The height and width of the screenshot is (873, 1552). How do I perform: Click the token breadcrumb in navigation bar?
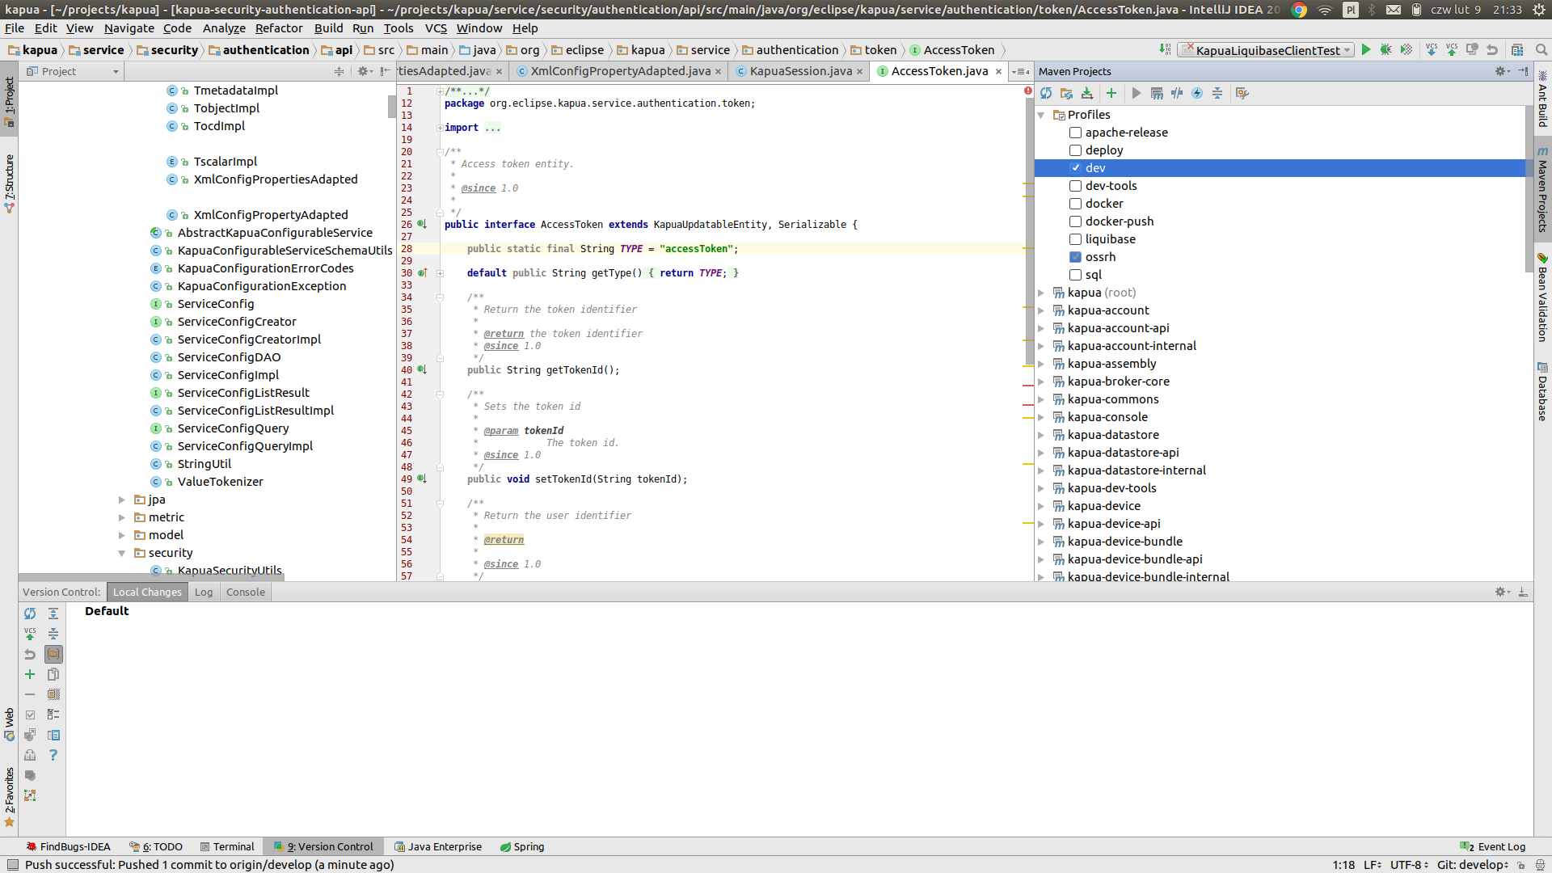tap(879, 49)
